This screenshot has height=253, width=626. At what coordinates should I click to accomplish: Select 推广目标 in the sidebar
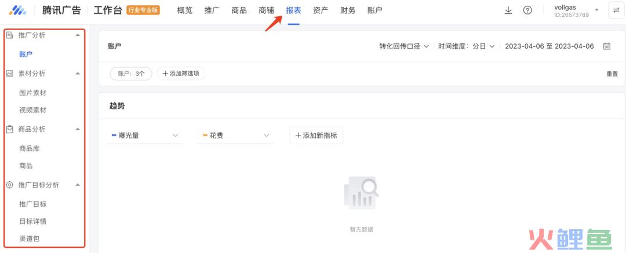pyautogui.click(x=32, y=204)
